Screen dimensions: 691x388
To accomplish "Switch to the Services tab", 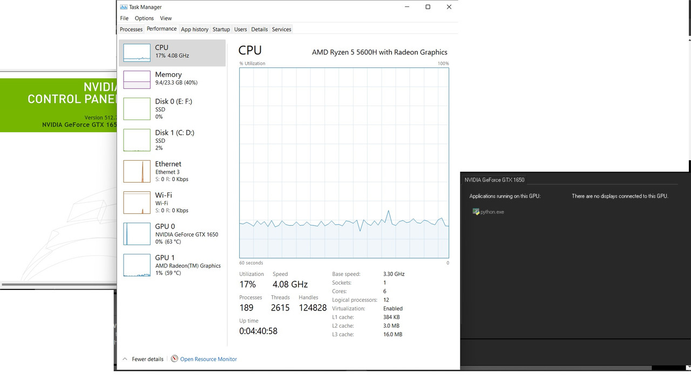I will [x=281, y=29].
